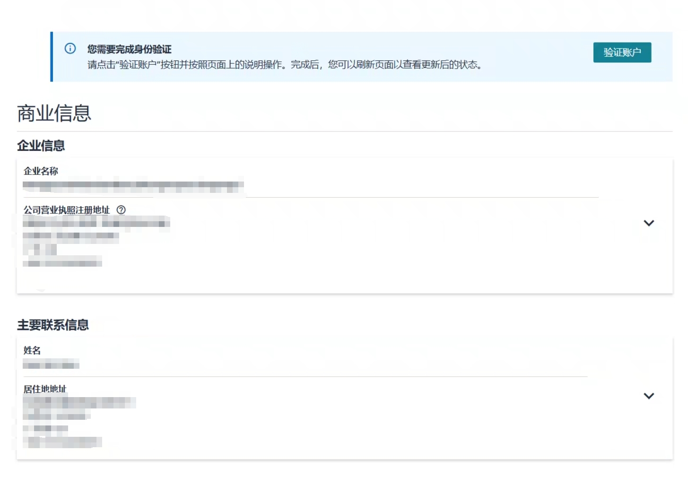Expand the 主要联系信息 card chevron

point(648,396)
